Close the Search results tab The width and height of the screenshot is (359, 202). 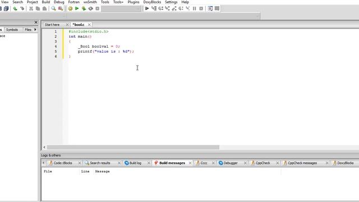(119, 163)
